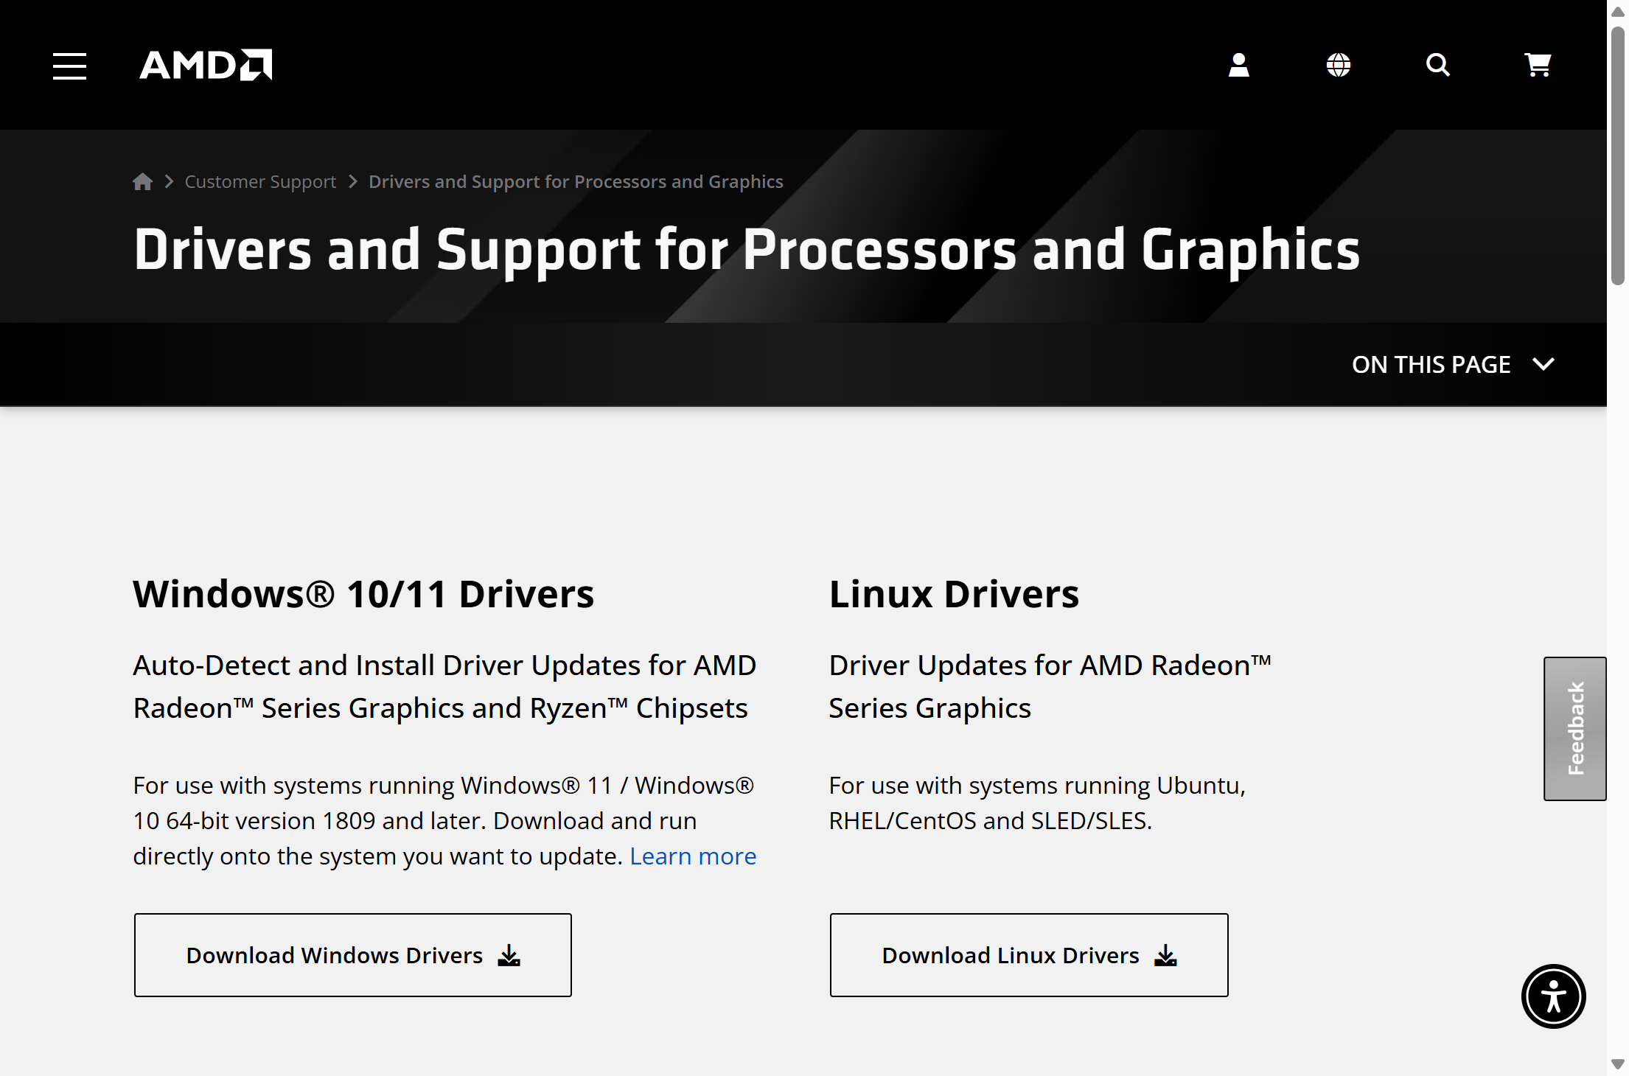Open the shopping cart icon
This screenshot has width=1629, height=1076.
click(1538, 65)
